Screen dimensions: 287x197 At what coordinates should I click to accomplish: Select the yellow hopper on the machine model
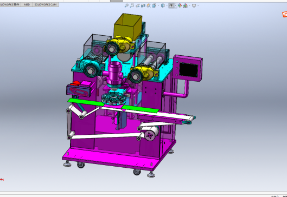point(127,27)
